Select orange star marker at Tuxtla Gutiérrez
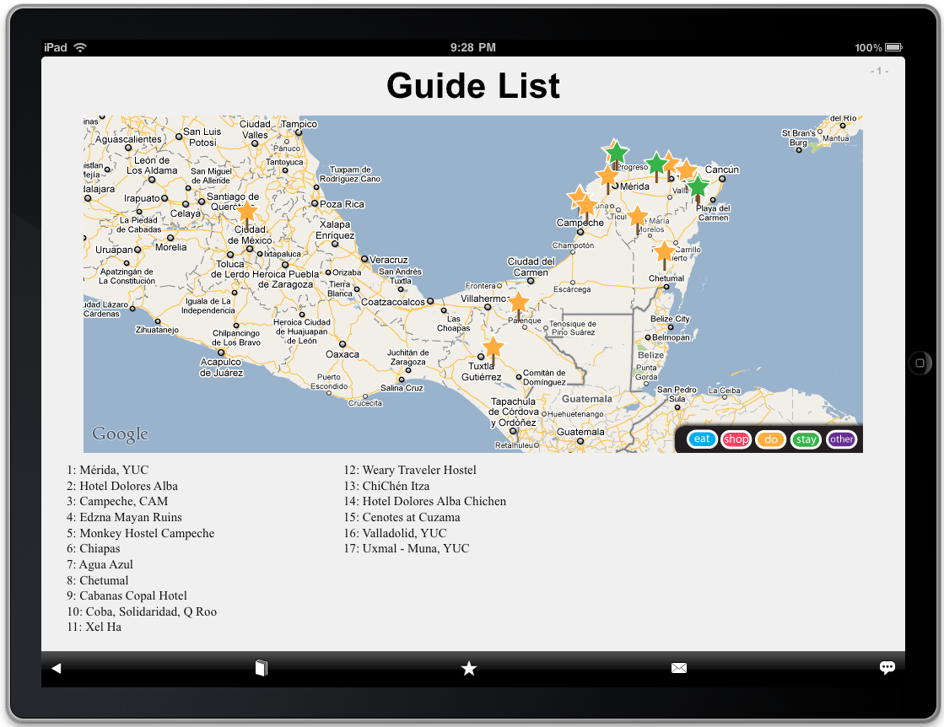The width and height of the screenshot is (944, 727). (493, 349)
